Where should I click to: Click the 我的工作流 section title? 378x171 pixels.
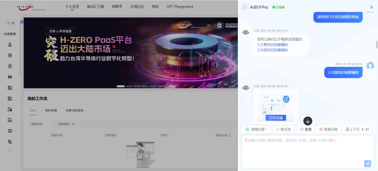[x=37, y=99]
